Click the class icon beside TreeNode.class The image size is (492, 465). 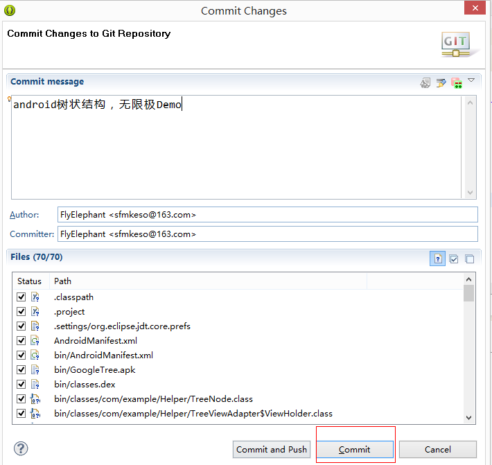(x=35, y=398)
